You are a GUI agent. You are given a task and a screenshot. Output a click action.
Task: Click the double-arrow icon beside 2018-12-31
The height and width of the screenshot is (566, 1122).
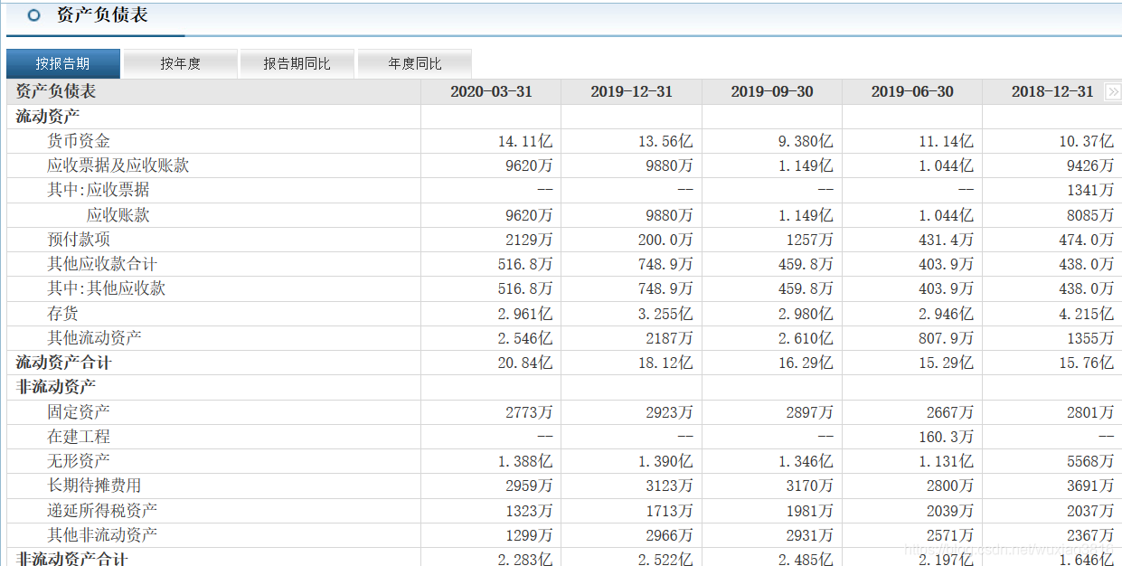tap(1112, 92)
